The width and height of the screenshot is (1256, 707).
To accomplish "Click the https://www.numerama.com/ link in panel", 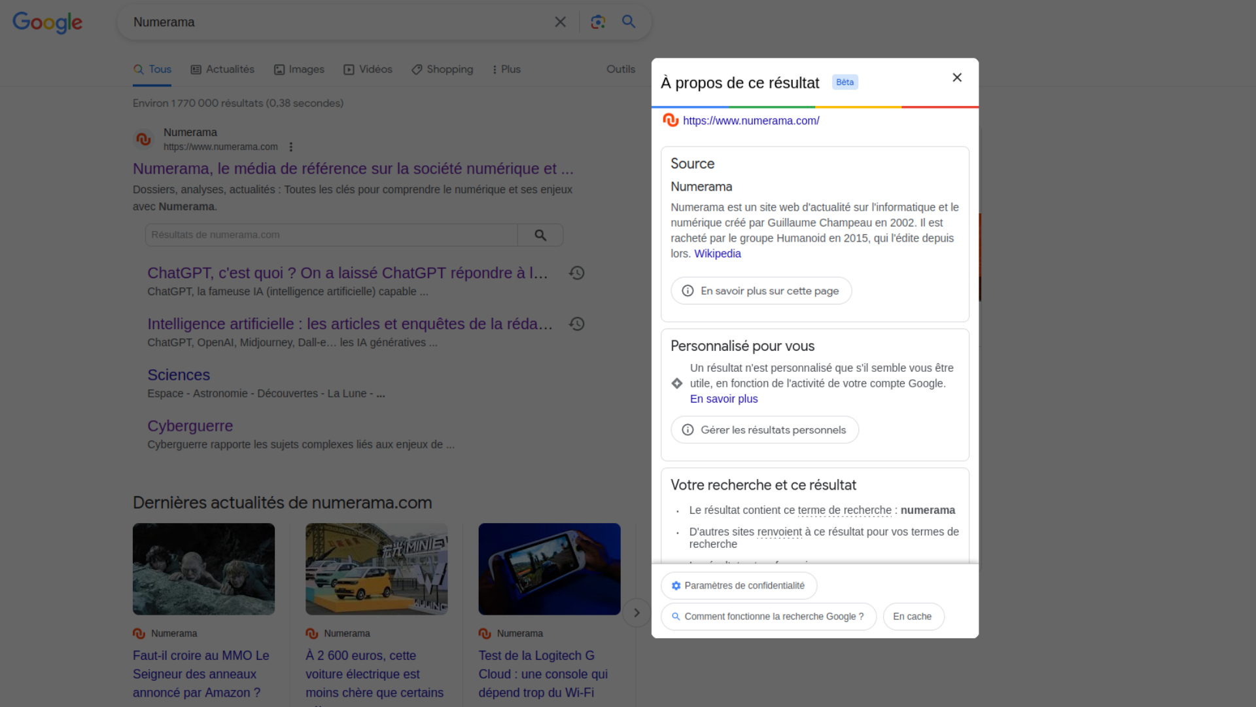I will pos(751,121).
